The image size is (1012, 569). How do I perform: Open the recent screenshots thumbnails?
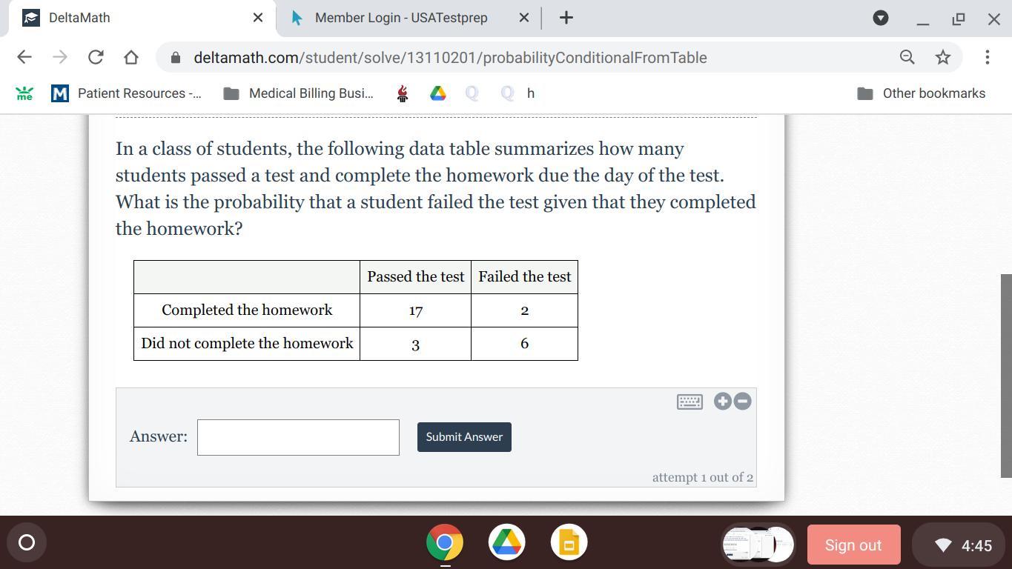(758, 545)
